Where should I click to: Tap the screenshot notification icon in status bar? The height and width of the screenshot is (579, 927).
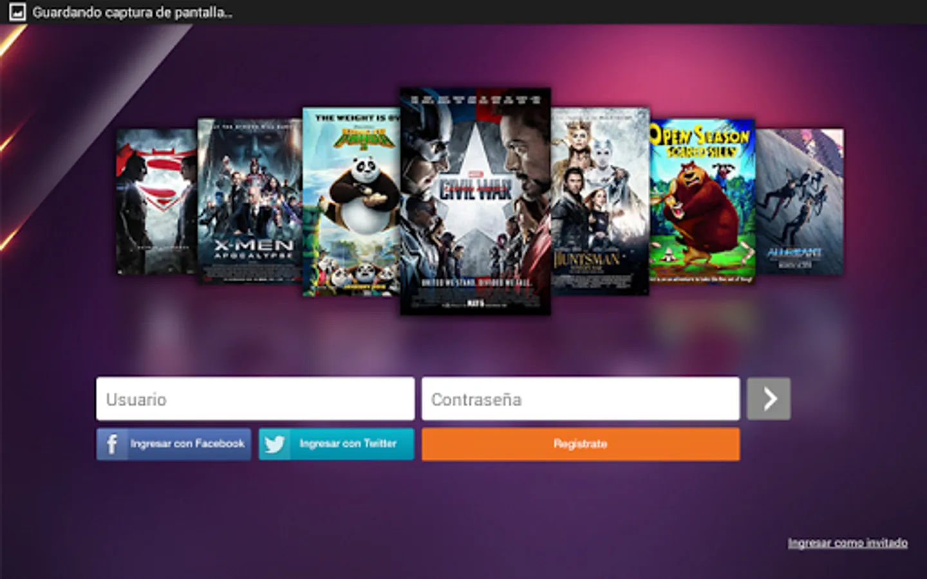tap(17, 12)
